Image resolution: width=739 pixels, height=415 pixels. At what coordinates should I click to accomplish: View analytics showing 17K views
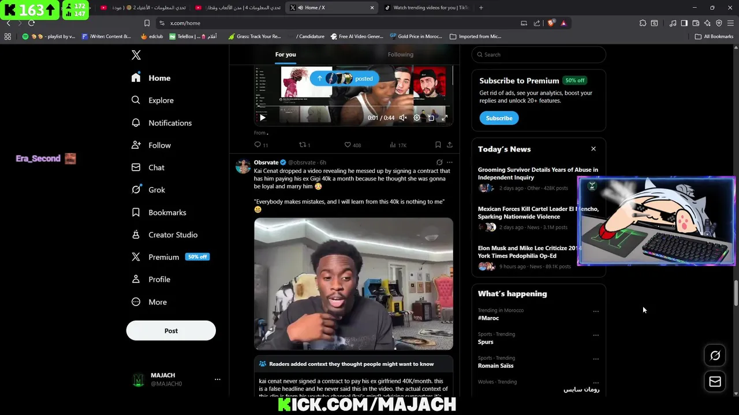click(398, 145)
